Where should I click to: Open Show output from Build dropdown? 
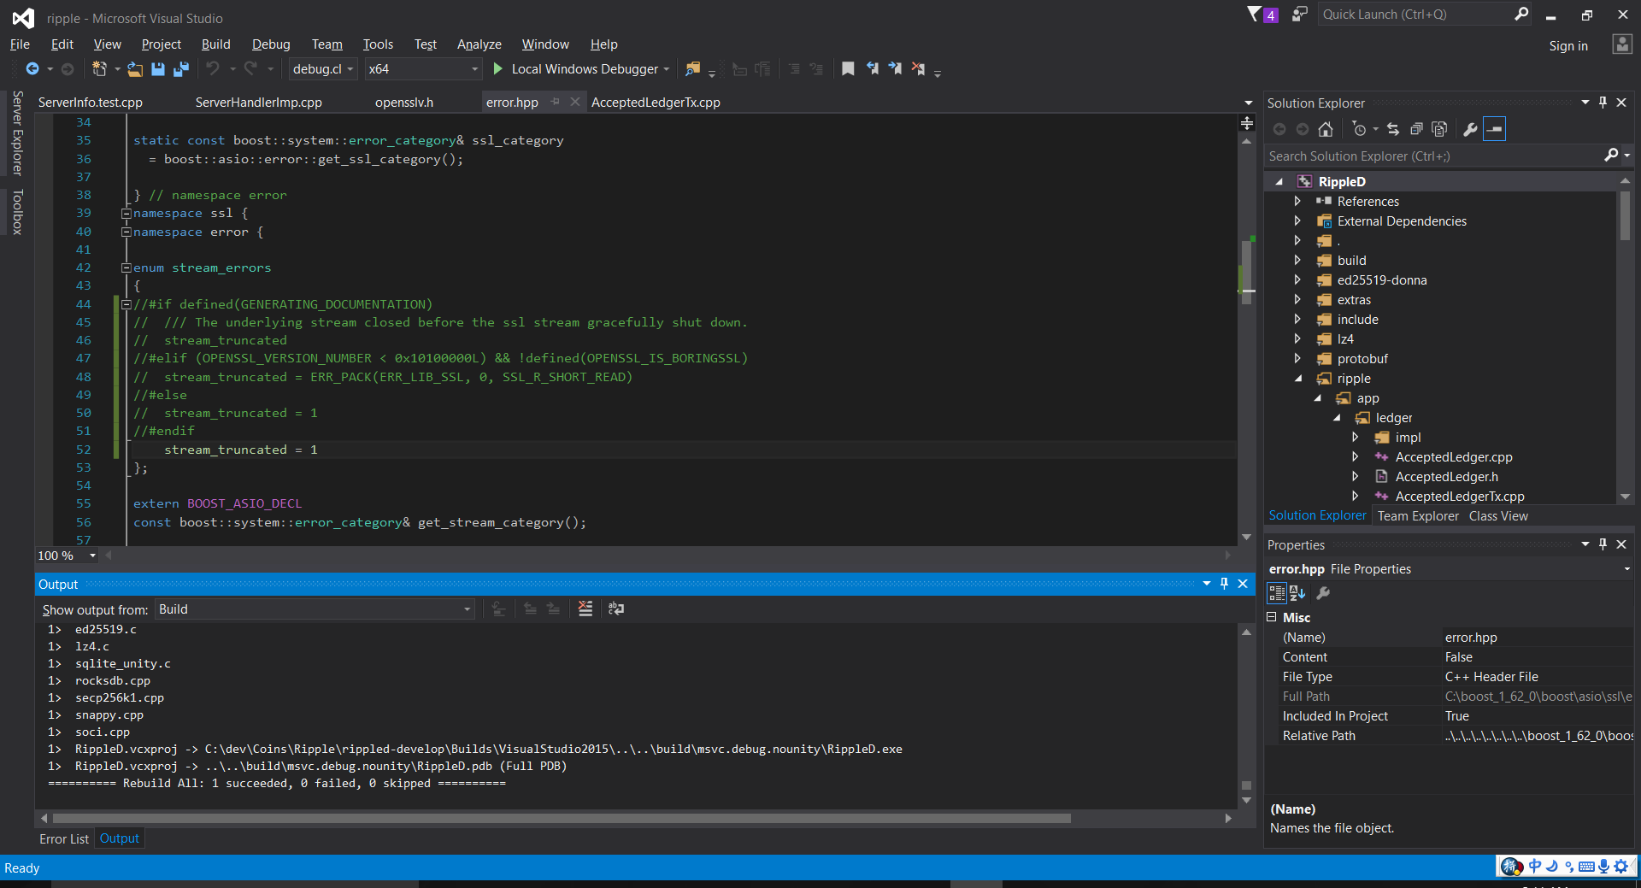(315, 609)
